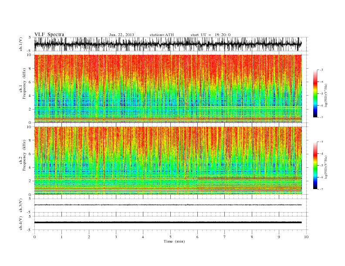Click time axis tick label '1'
This screenshot has height=266, width=345.
tap(61, 237)
